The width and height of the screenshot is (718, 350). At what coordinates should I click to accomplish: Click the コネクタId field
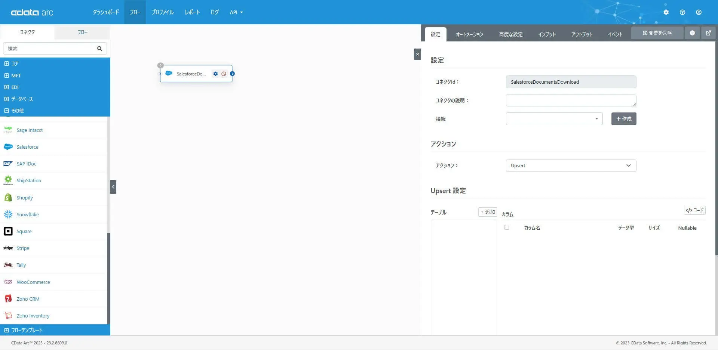coord(571,82)
